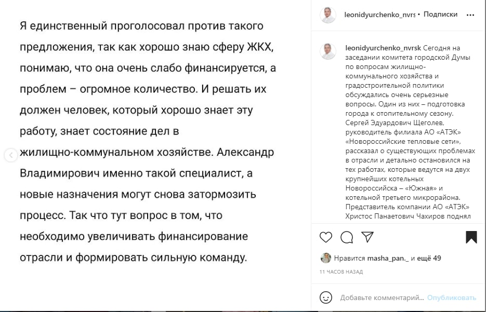
Task: Click the '11 часов назад' timestamp
Action: click(x=341, y=272)
